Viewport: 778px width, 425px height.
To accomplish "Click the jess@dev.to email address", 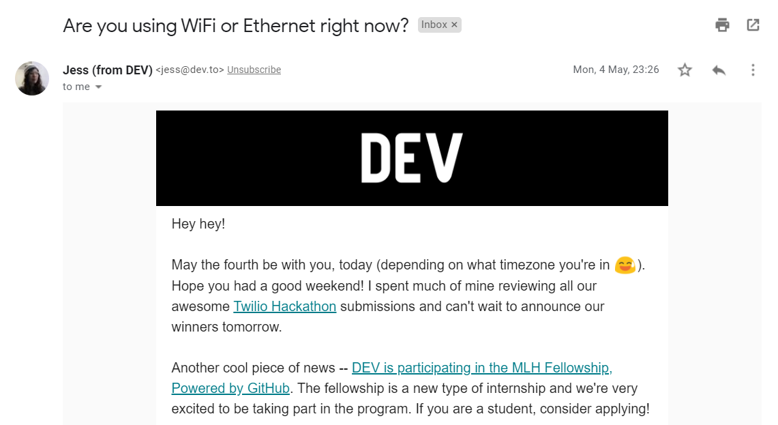I will point(190,70).
